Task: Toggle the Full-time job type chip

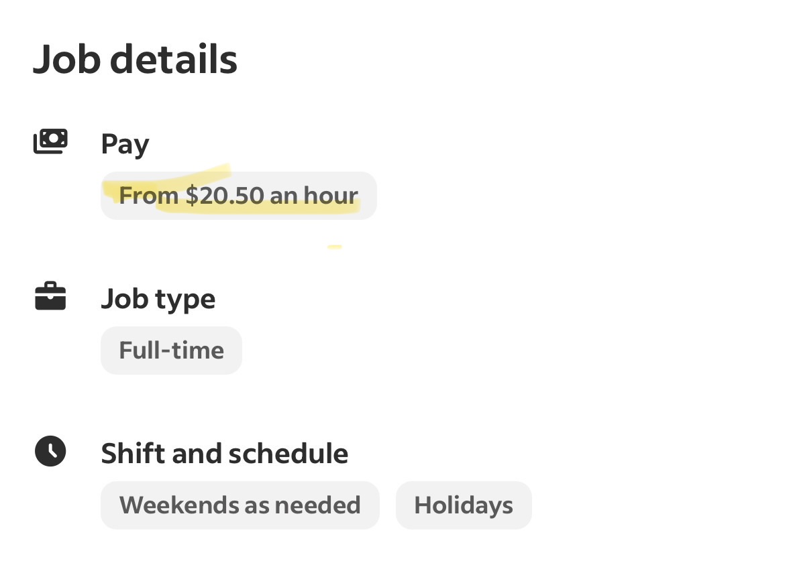Action: coord(171,350)
